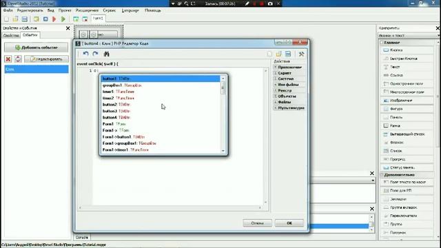Select the Ссылка component
Image resolution: width=441 pixels, height=248 pixels.
407,75
